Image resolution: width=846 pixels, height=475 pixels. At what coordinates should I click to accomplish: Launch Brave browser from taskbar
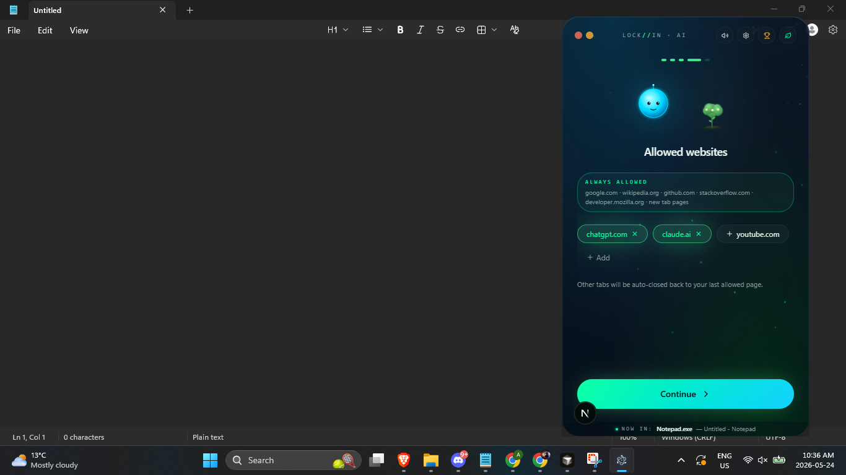pyautogui.click(x=404, y=460)
